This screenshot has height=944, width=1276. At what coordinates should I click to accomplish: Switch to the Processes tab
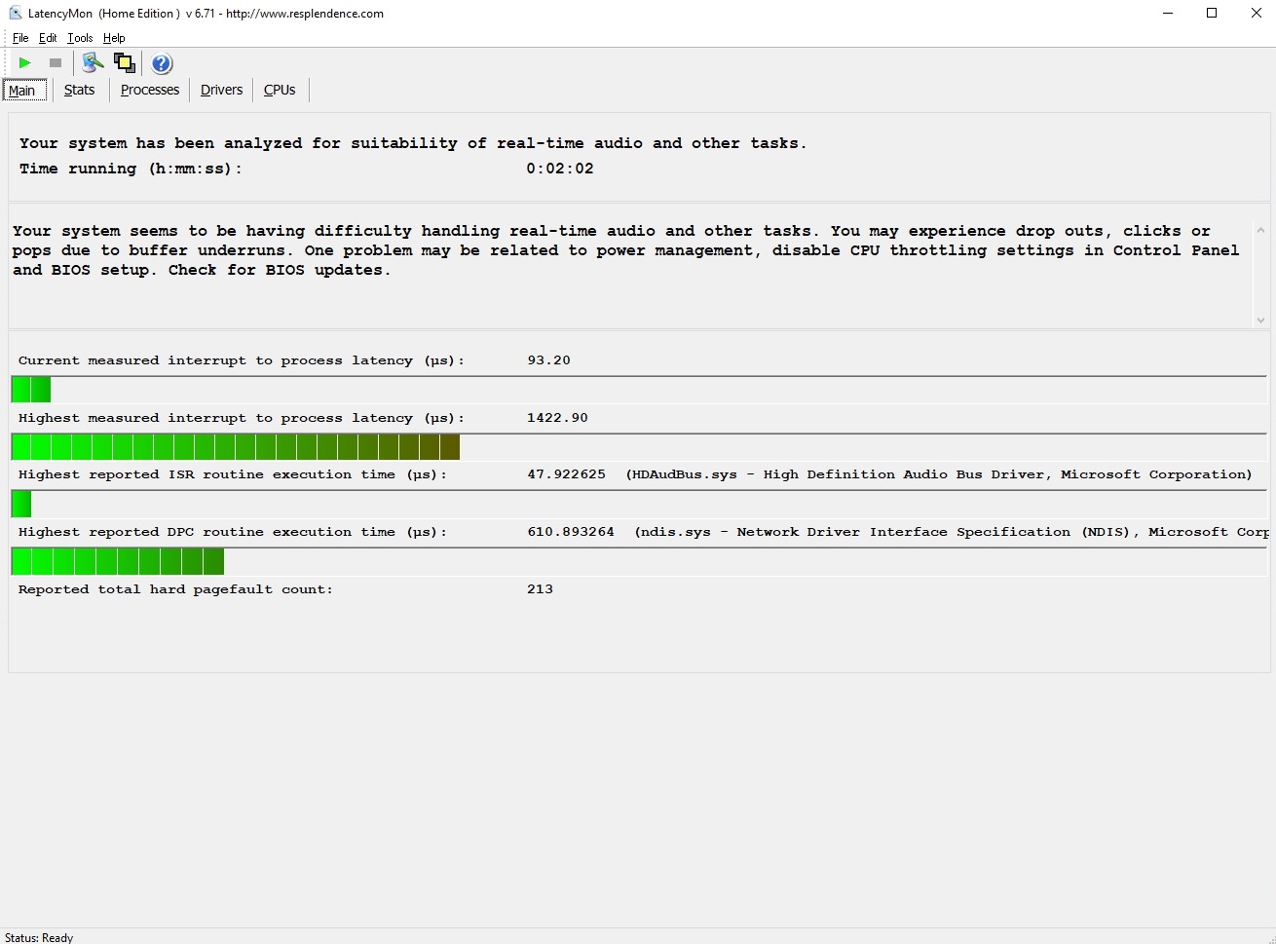(150, 90)
